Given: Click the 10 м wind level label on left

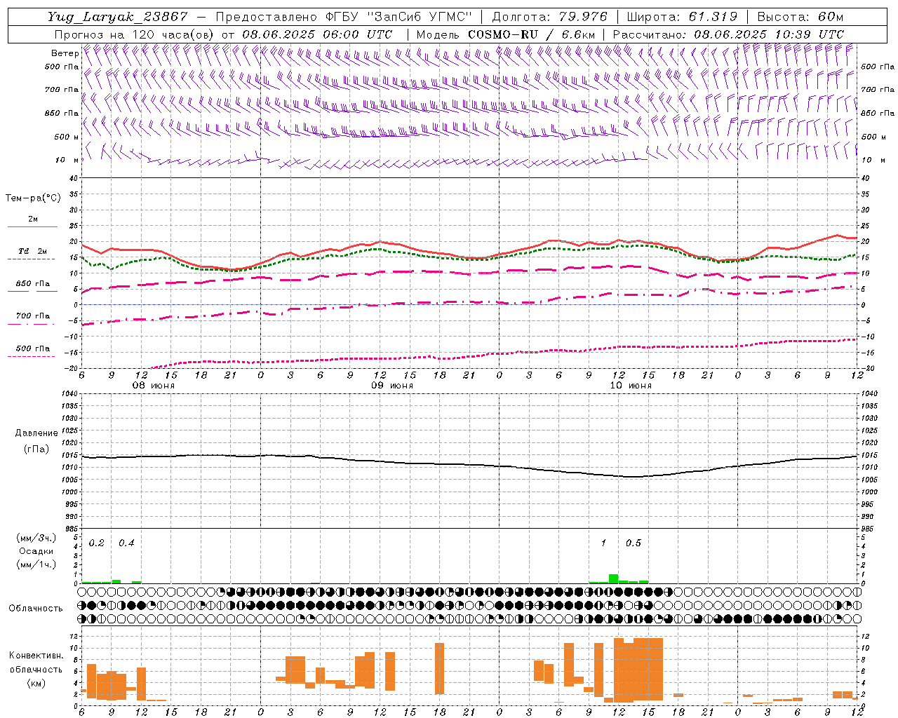Looking at the screenshot, I should (67, 160).
